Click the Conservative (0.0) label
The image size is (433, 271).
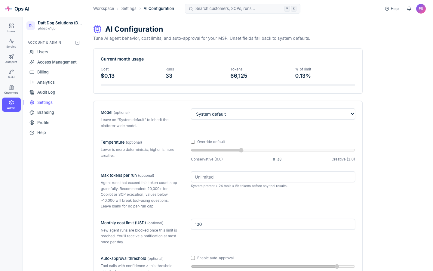207,159
